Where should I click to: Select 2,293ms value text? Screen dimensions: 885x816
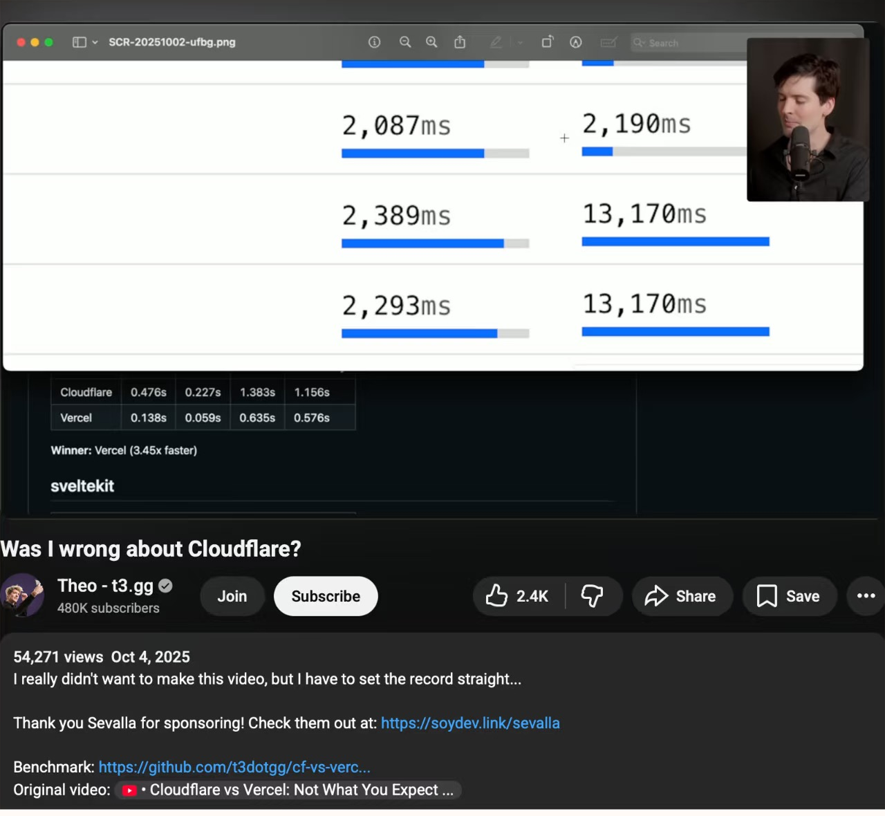click(x=396, y=306)
